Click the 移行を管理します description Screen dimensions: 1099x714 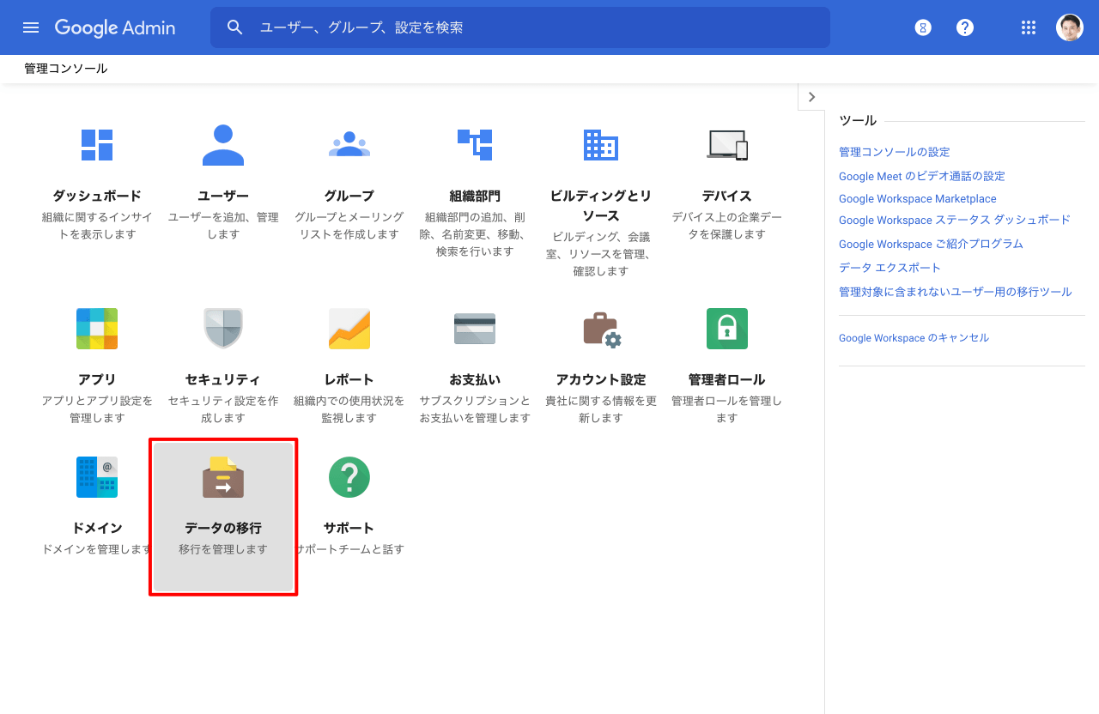[x=223, y=549]
